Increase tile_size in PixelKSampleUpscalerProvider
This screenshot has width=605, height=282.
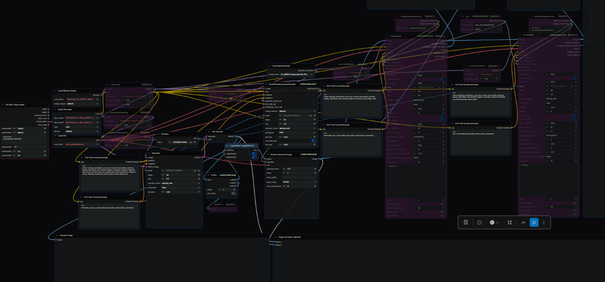point(315,145)
